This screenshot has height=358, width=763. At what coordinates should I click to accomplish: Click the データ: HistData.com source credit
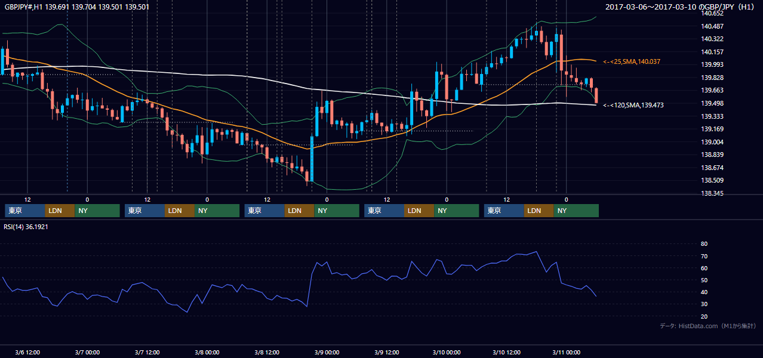(708, 326)
